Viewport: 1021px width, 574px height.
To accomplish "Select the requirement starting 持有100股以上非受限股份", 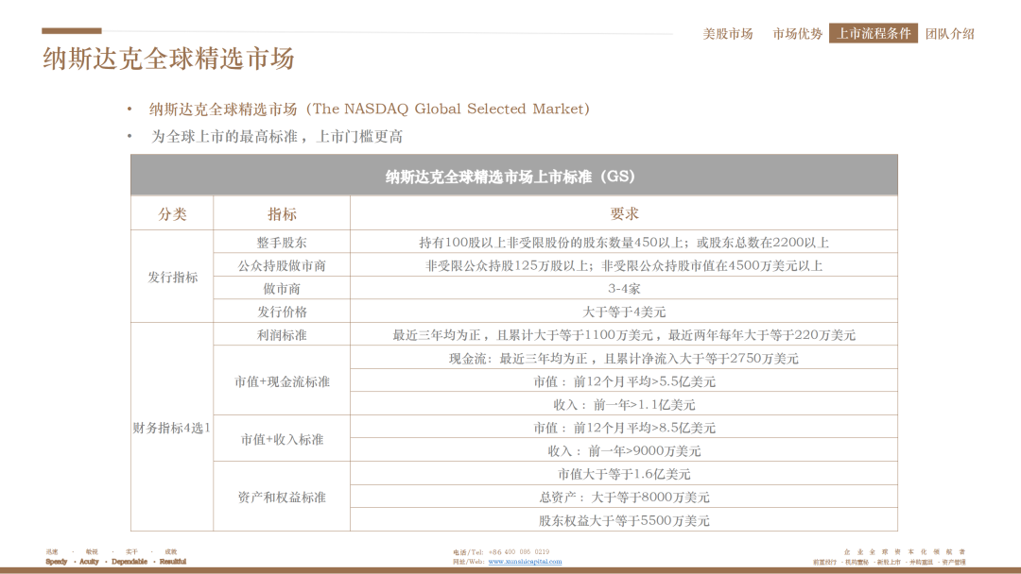I will [624, 242].
